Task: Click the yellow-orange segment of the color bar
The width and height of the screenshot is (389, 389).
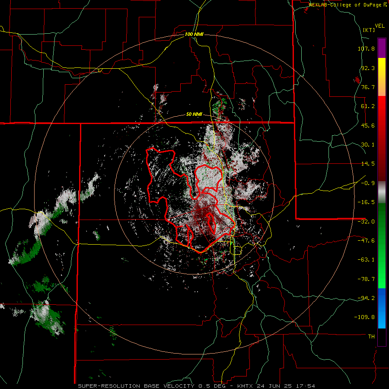Action: (x=382, y=77)
